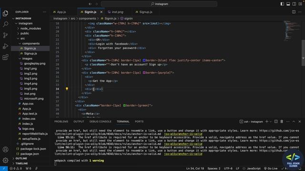
Task: Open the OUTPUT panel tab
Action: (79, 122)
